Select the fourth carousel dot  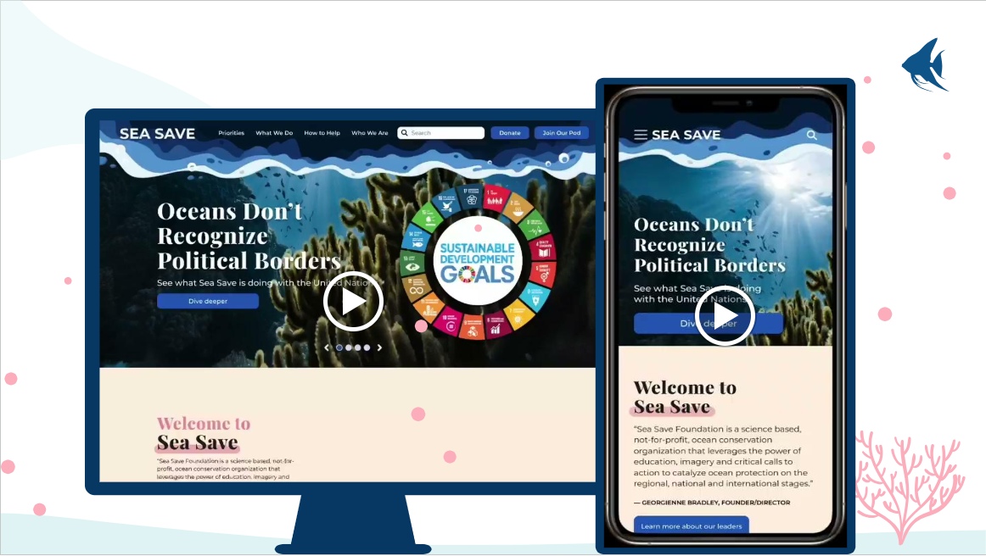click(x=367, y=347)
